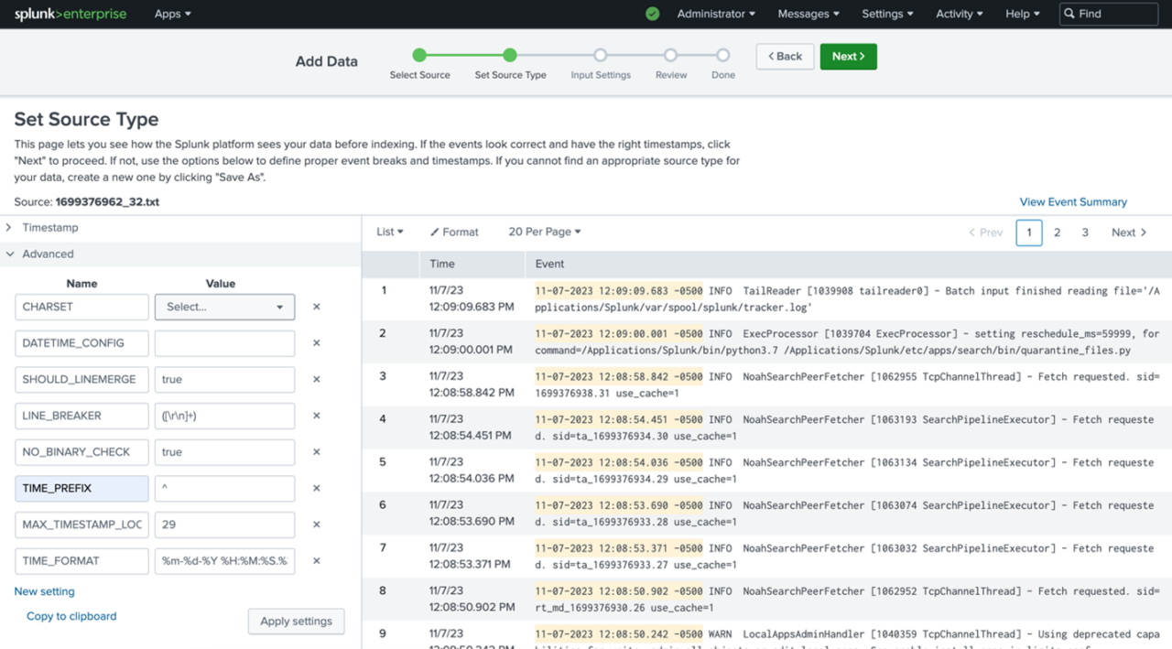
Task: Open the Settings menu
Action: point(887,14)
